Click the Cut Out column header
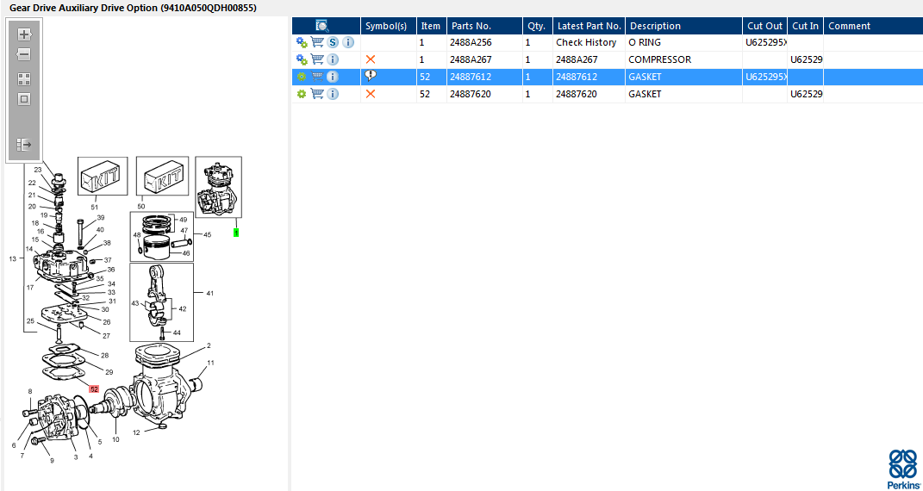The image size is (923, 491). coord(765,26)
